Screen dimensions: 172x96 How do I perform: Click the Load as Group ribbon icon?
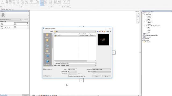68,2
